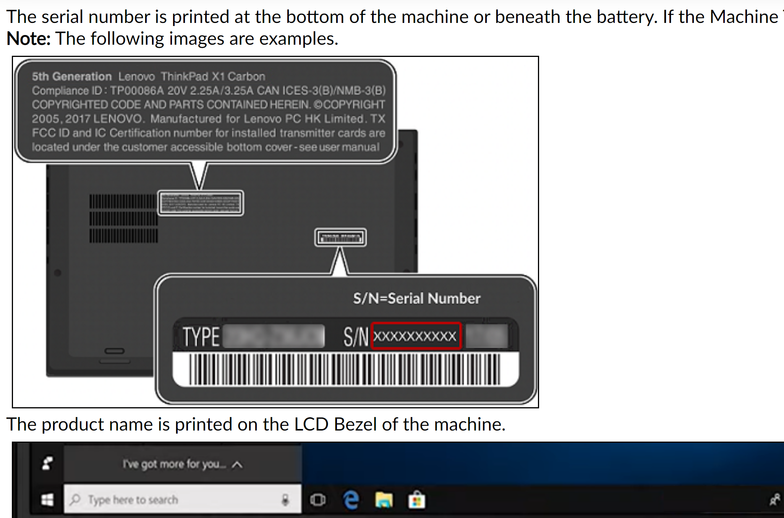This screenshot has width=784, height=518.
Task: Click the blurred TYPE value on label
Action: point(274,337)
